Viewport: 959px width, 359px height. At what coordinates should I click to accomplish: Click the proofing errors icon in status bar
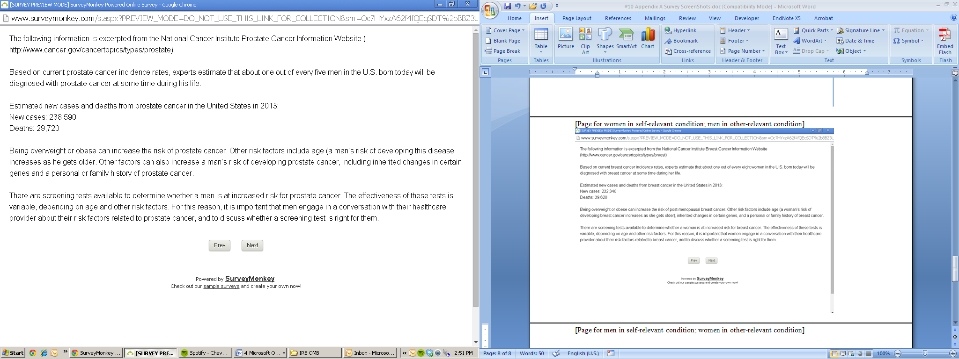click(556, 353)
